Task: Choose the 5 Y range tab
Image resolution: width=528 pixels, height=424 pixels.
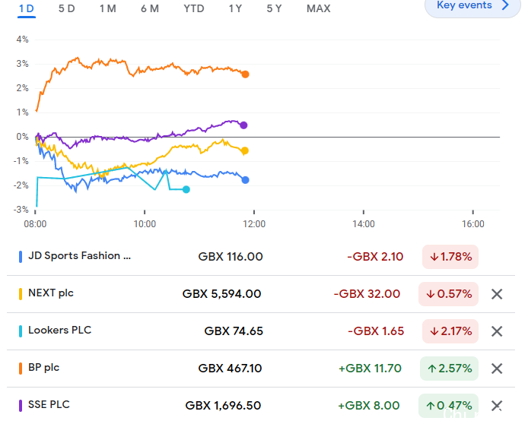Action: pyautogui.click(x=274, y=8)
